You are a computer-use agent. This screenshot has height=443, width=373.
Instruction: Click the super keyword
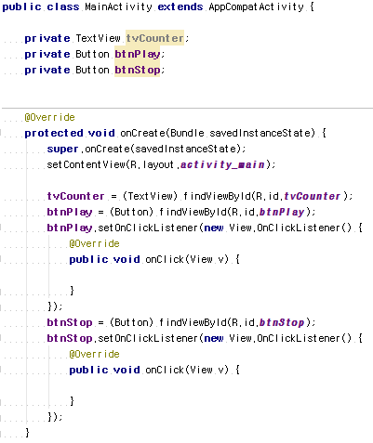[x=62, y=150]
